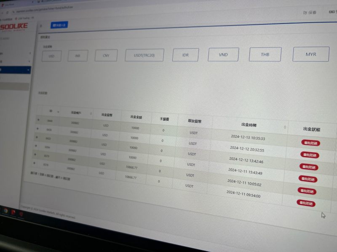This screenshot has width=337, height=252.
Task: Pick the THB currency option
Action: pyautogui.click(x=265, y=55)
